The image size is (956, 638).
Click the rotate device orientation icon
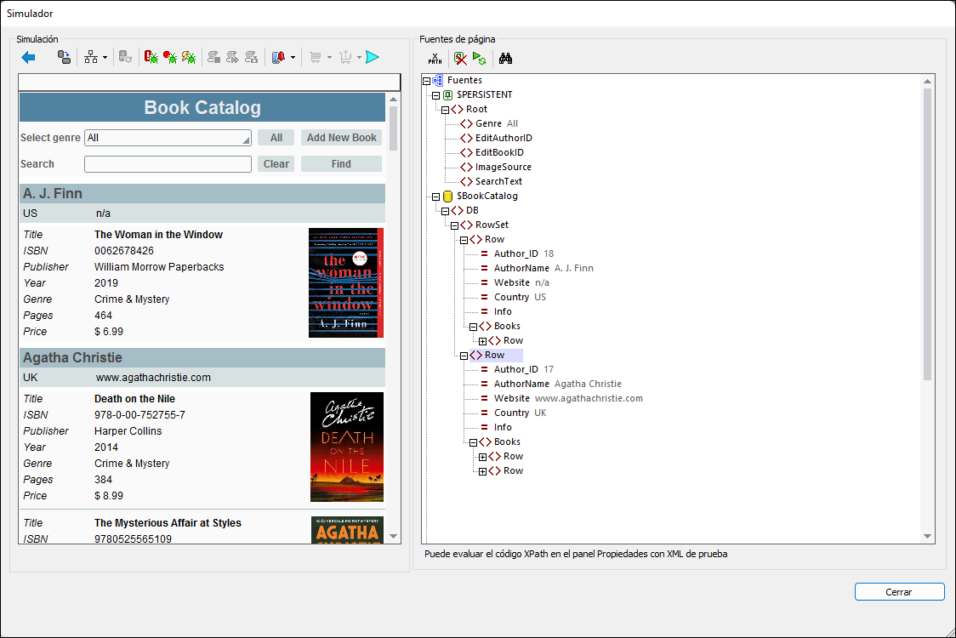pyautogui.click(x=64, y=57)
